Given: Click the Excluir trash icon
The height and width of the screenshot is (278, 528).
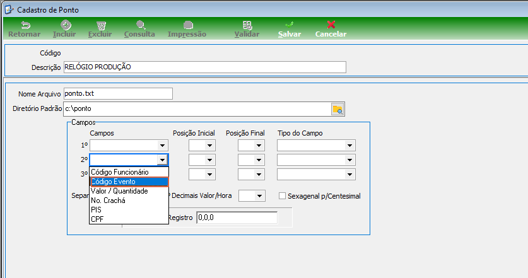Looking at the screenshot, I should pos(101,26).
